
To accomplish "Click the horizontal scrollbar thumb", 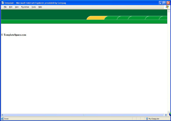I will (x=83, y=115).
